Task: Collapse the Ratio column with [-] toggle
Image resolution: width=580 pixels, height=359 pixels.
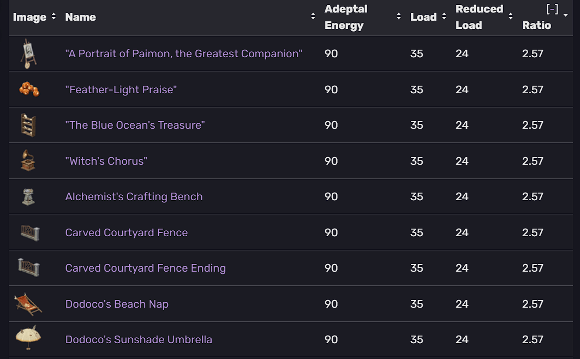Action: pyautogui.click(x=552, y=9)
